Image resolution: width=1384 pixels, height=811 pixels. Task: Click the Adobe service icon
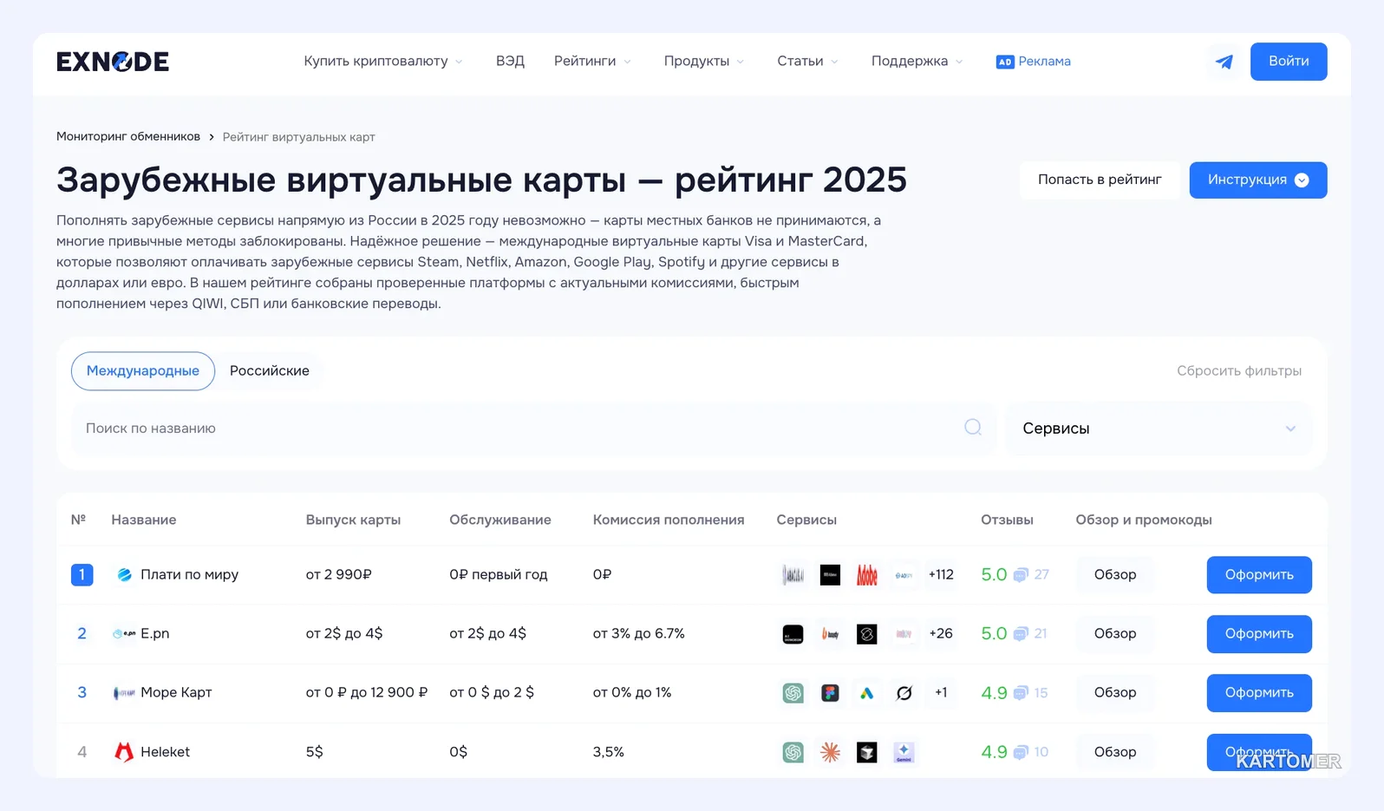867,575
